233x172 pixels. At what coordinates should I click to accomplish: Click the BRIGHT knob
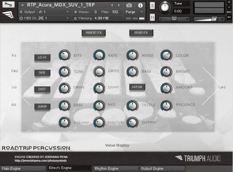point(166,72)
